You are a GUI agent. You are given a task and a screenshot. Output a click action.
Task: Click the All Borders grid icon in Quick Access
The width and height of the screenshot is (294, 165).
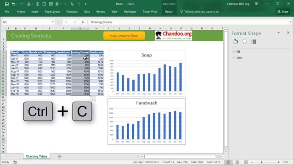click(x=38, y=4)
